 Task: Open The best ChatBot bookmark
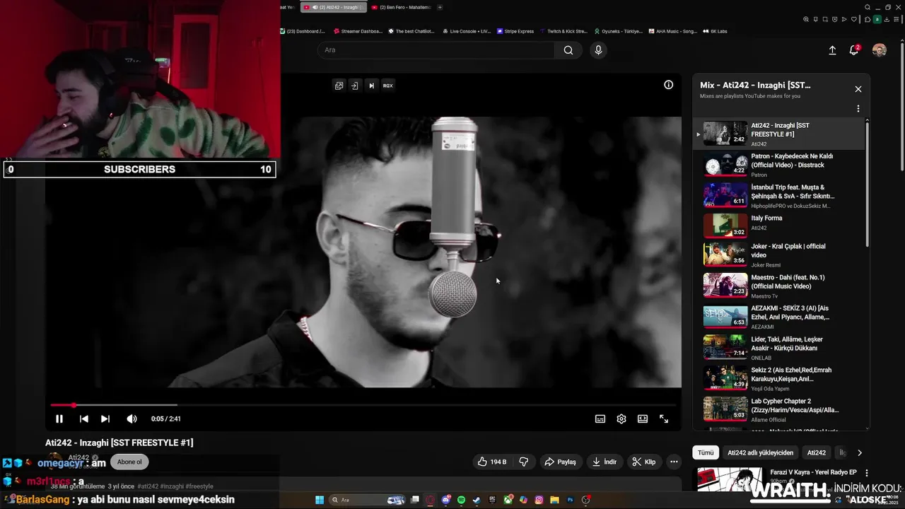(411, 31)
